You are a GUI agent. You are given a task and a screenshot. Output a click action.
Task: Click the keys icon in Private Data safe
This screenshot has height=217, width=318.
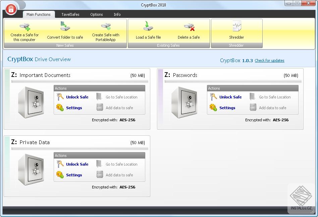(60, 164)
